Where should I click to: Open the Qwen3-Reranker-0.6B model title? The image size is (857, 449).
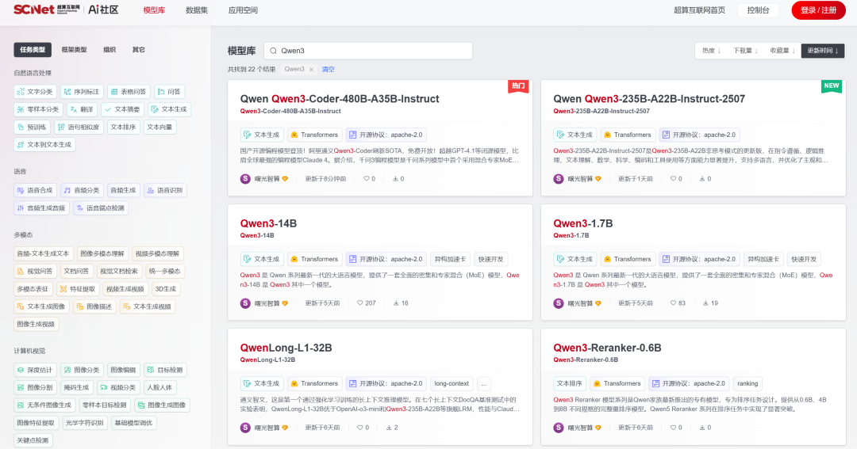pyautogui.click(x=607, y=348)
